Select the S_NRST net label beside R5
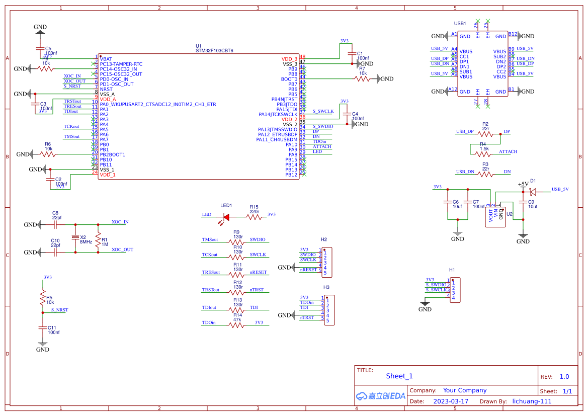The height and width of the screenshot is (416, 588). point(60,310)
